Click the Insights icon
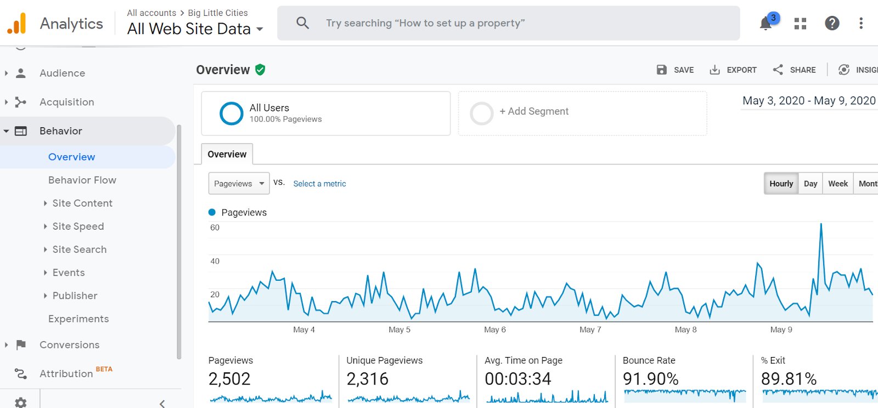This screenshot has width=878, height=408. point(844,70)
